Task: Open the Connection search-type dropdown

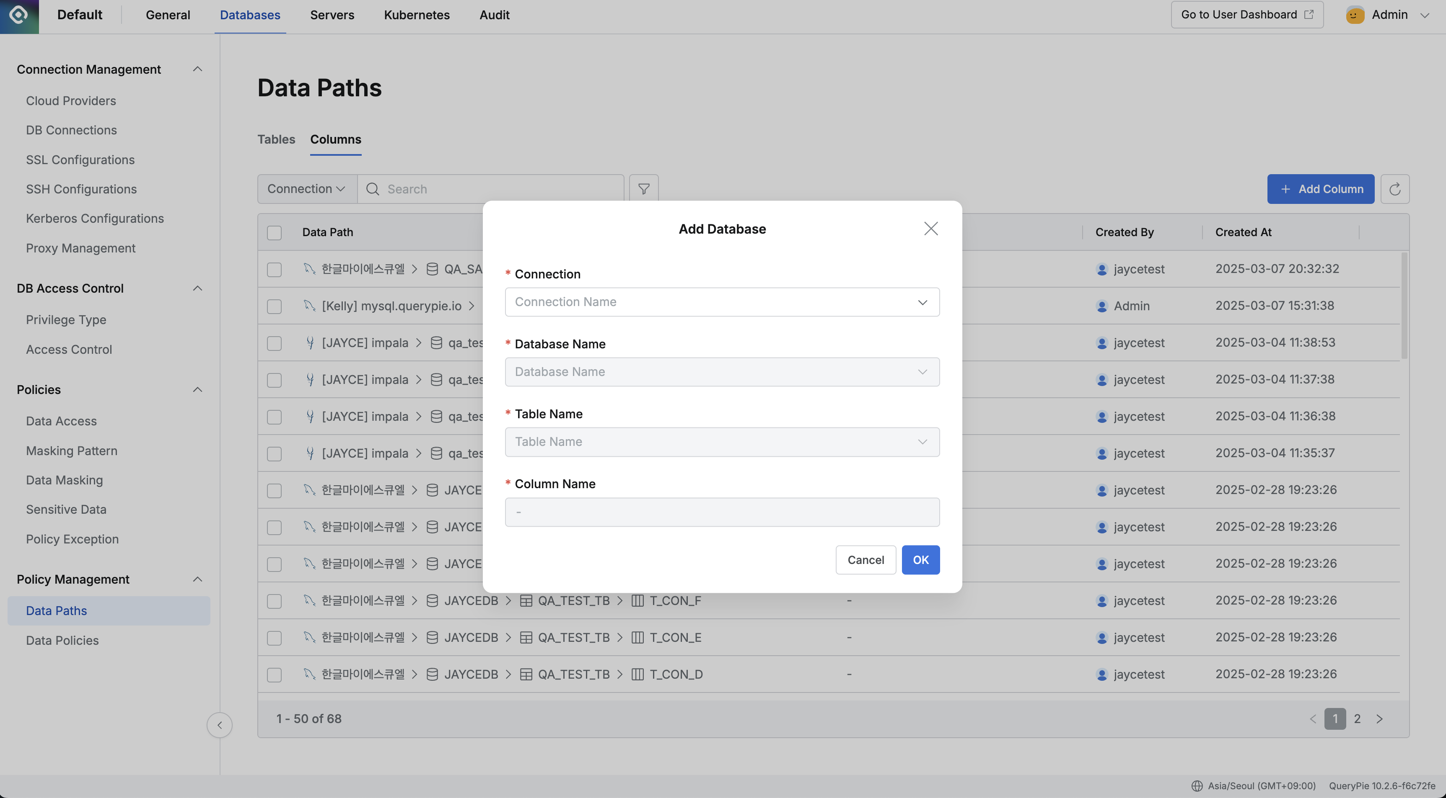Action: [306, 189]
